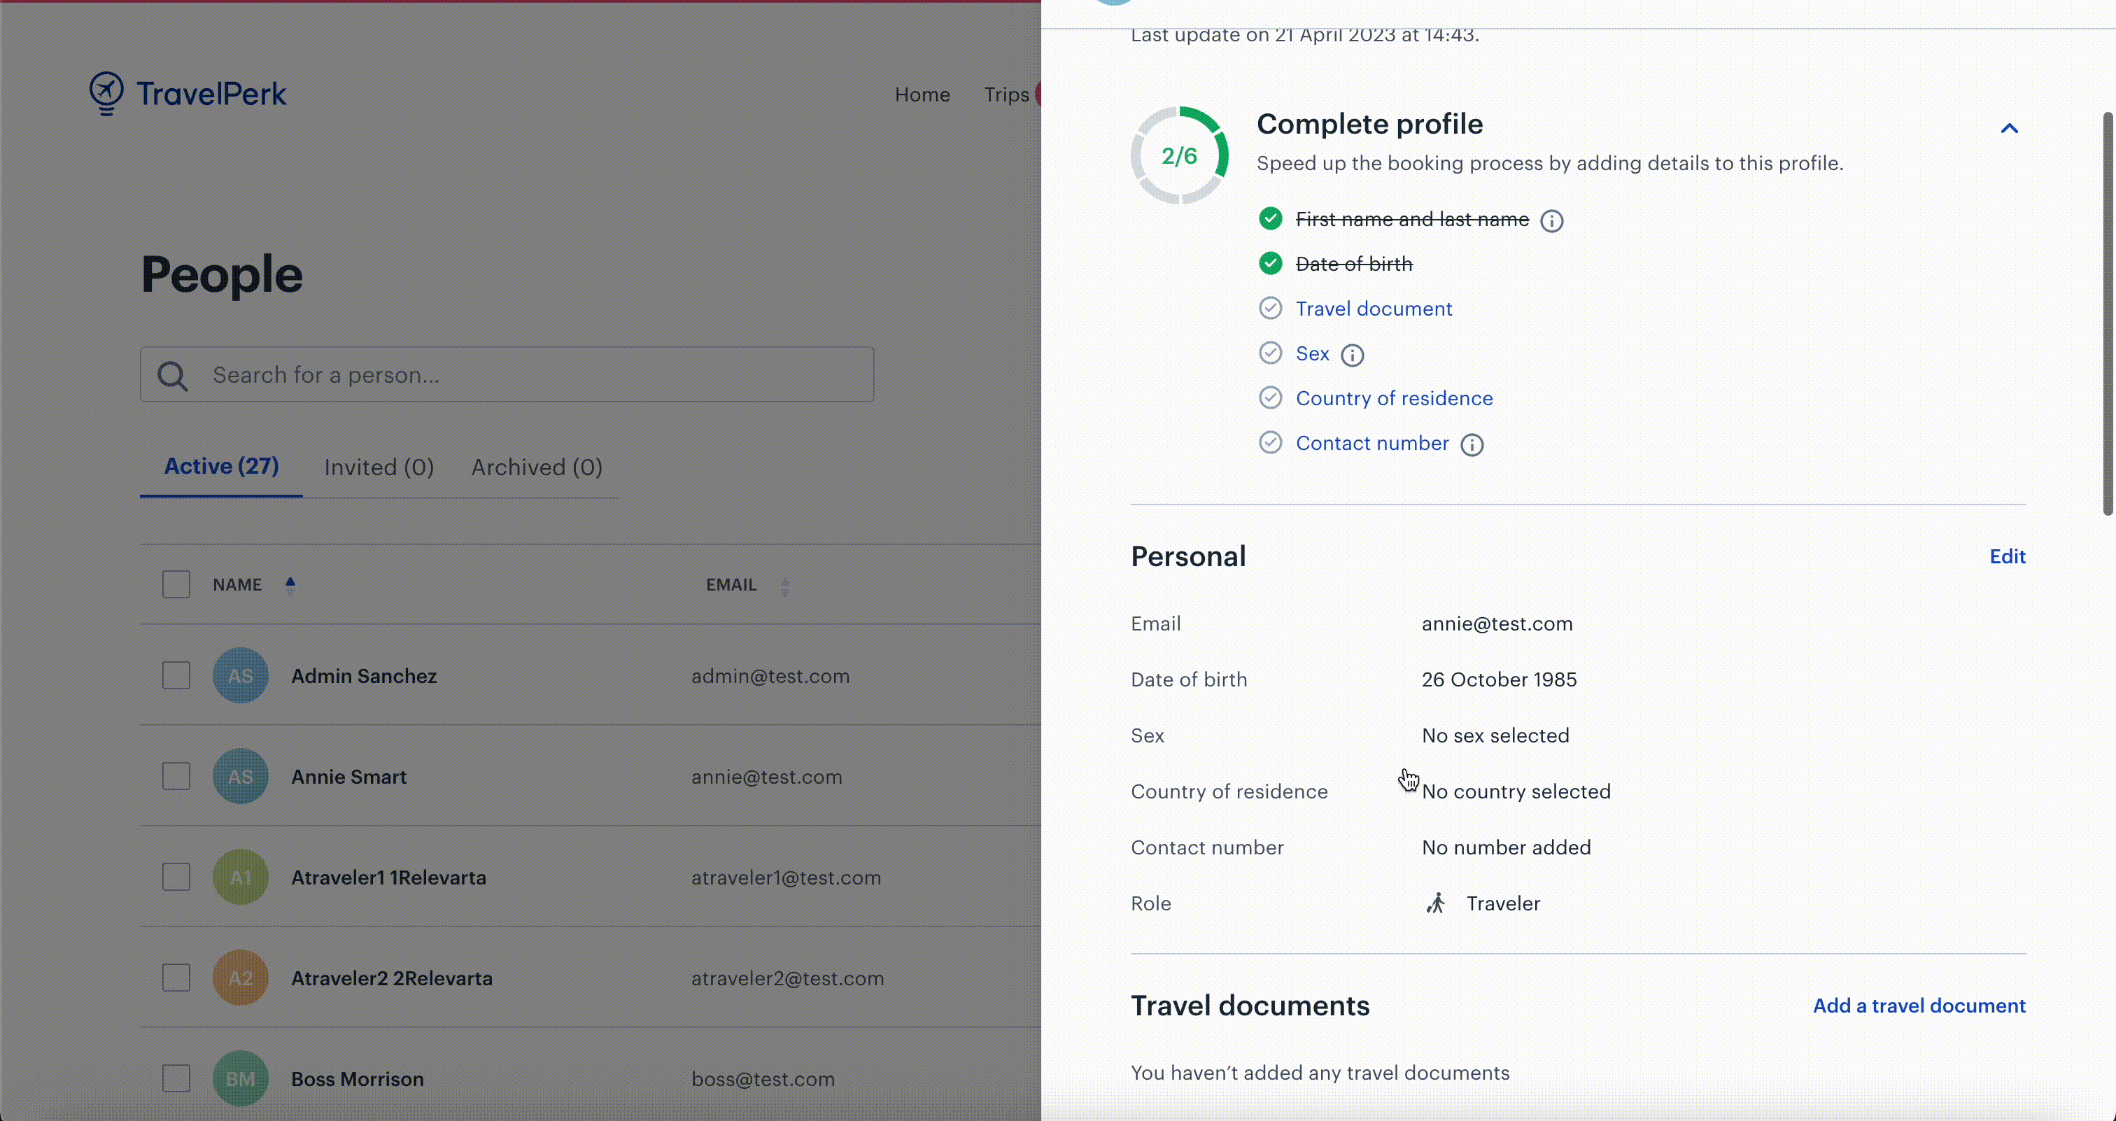Switch to Active (27) tab
This screenshot has height=1121, width=2116.
221,467
